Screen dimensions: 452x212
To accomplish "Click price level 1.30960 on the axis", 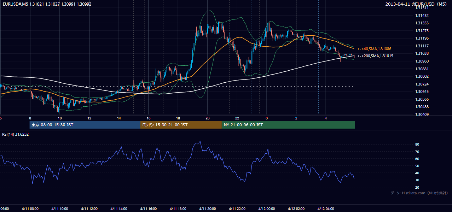I will tap(422, 61).
